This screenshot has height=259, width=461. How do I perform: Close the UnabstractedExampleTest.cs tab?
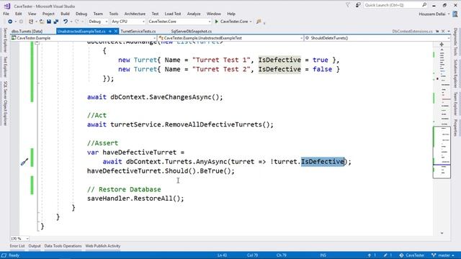click(x=116, y=31)
